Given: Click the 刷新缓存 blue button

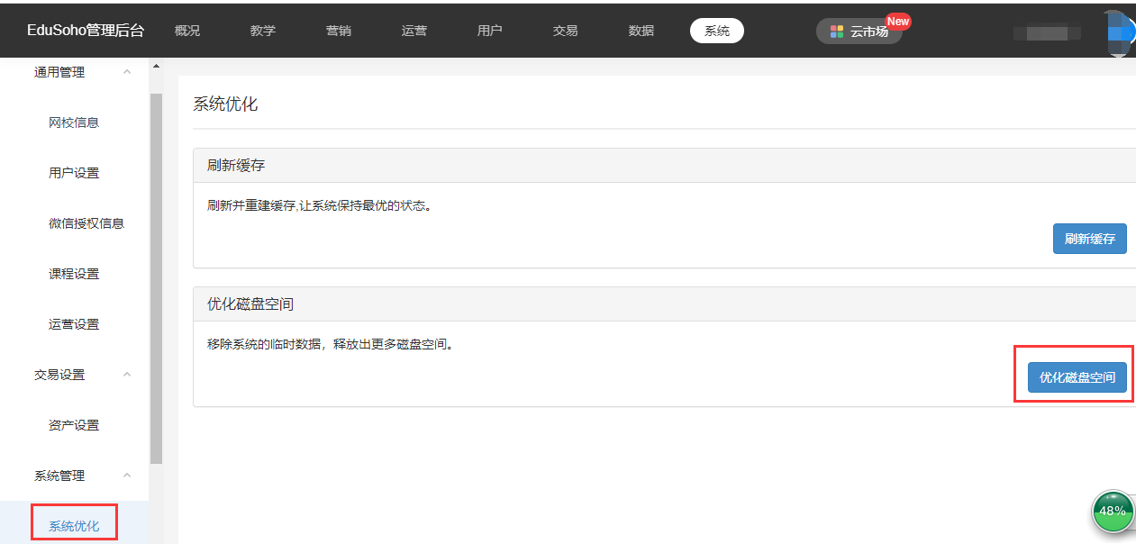Looking at the screenshot, I should pyautogui.click(x=1089, y=239).
